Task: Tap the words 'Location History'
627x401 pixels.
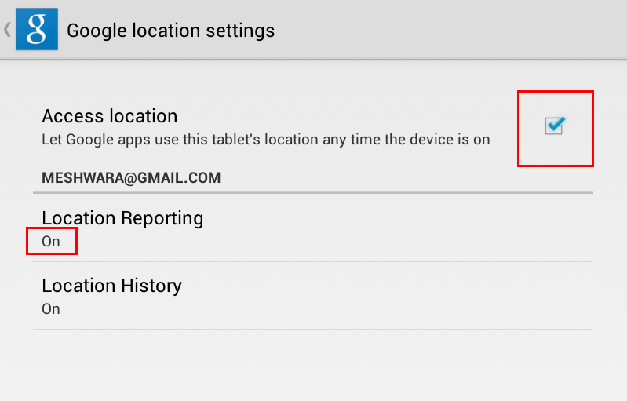Action: click(x=111, y=286)
